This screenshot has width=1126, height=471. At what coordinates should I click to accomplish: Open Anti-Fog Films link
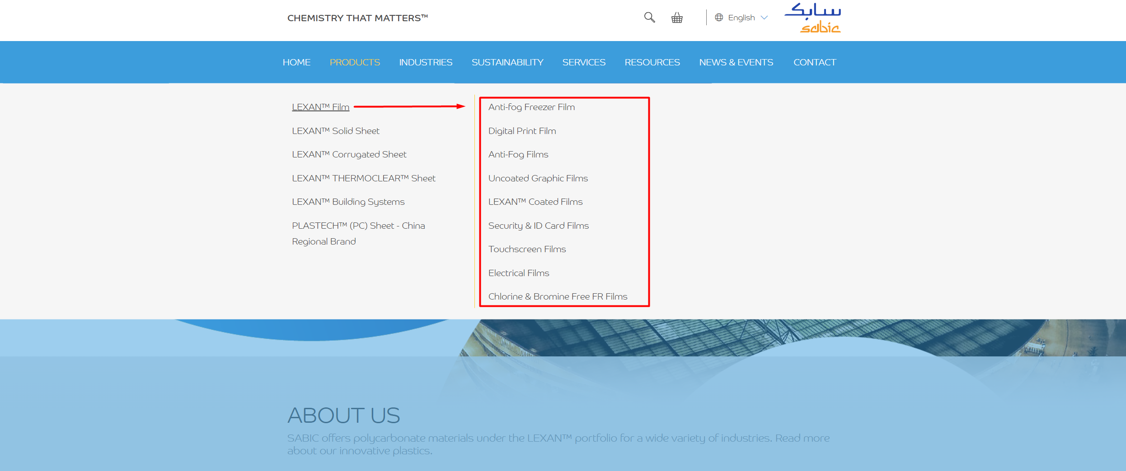pos(518,154)
